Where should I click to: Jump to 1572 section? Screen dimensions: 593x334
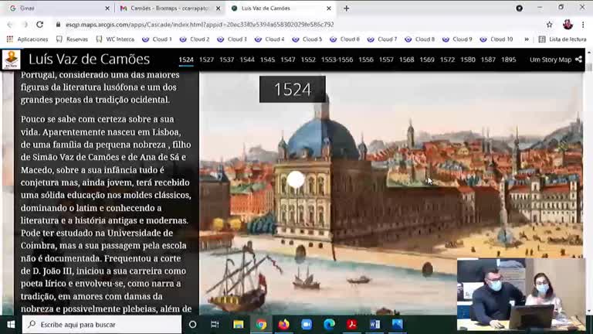447,60
